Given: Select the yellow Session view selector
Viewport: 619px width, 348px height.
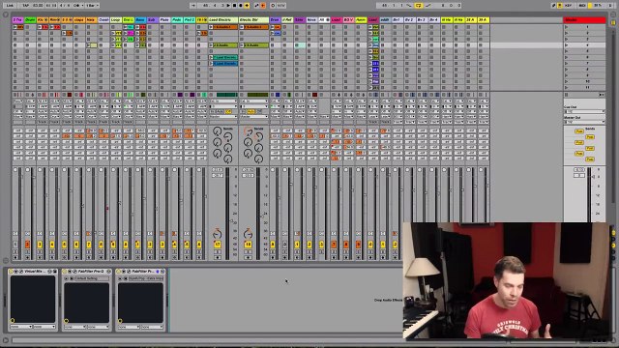Looking at the screenshot, I should tap(613, 22).
